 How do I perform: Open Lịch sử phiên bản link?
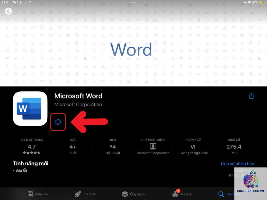pos(237,164)
